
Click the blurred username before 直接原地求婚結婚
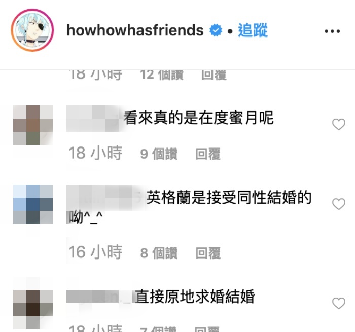[99, 297]
